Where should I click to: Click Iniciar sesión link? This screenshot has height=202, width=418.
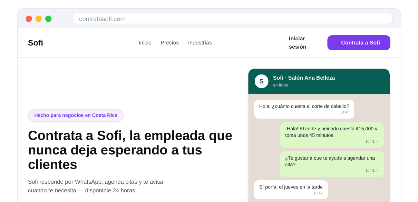click(298, 43)
